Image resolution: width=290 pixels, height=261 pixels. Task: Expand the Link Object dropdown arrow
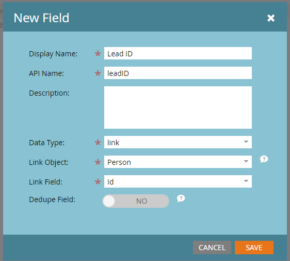point(246,162)
